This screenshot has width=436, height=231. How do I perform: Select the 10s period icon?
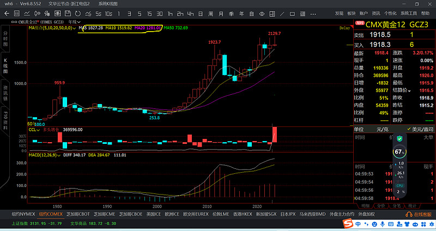point(108,14)
